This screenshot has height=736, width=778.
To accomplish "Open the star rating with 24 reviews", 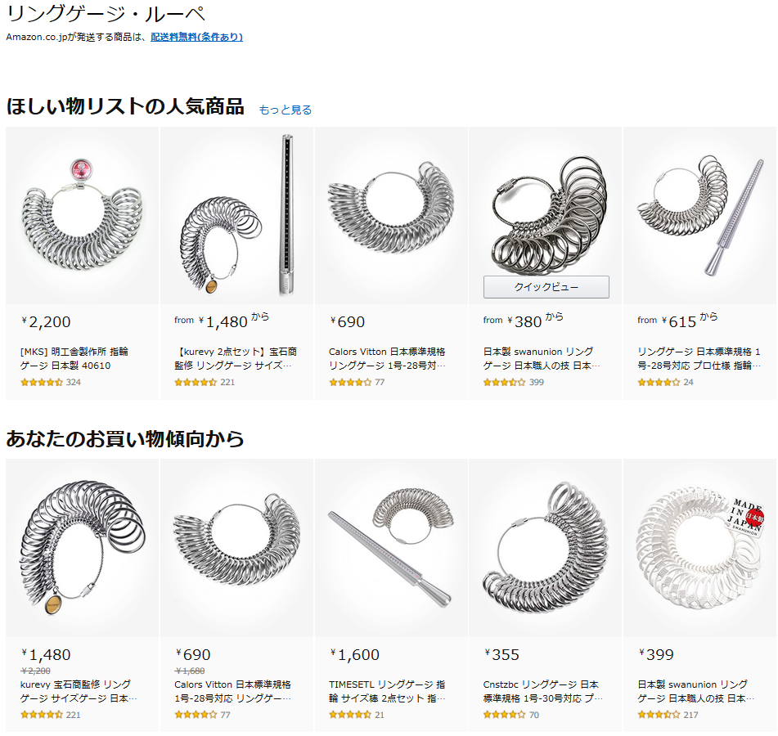I will (x=665, y=383).
